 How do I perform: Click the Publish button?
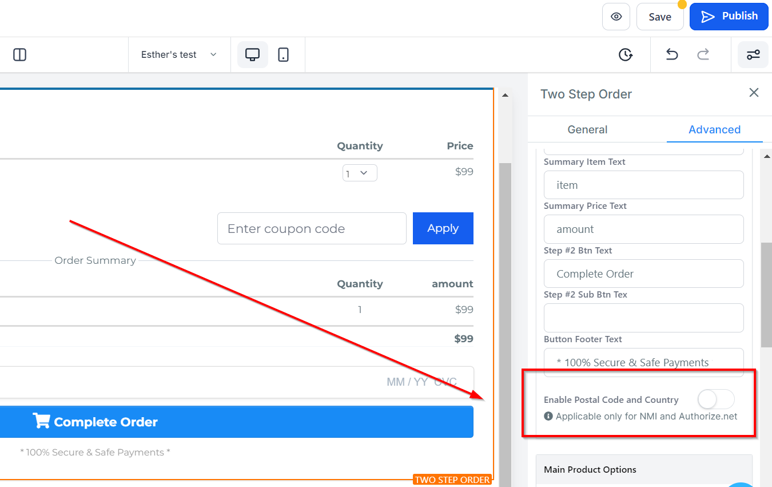tap(729, 17)
